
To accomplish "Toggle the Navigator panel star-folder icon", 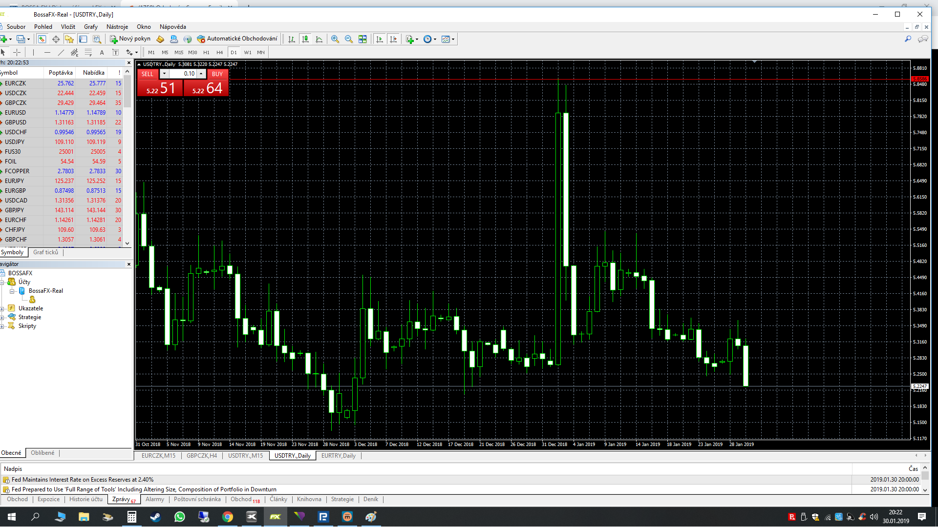I will 69,39.
